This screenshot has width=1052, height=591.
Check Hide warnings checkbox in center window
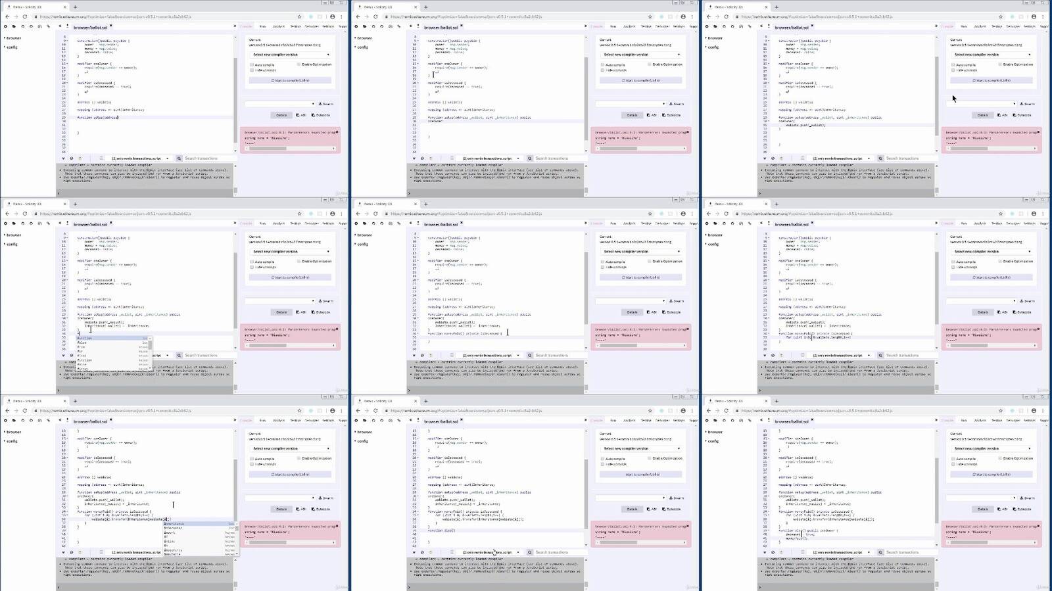pos(602,268)
